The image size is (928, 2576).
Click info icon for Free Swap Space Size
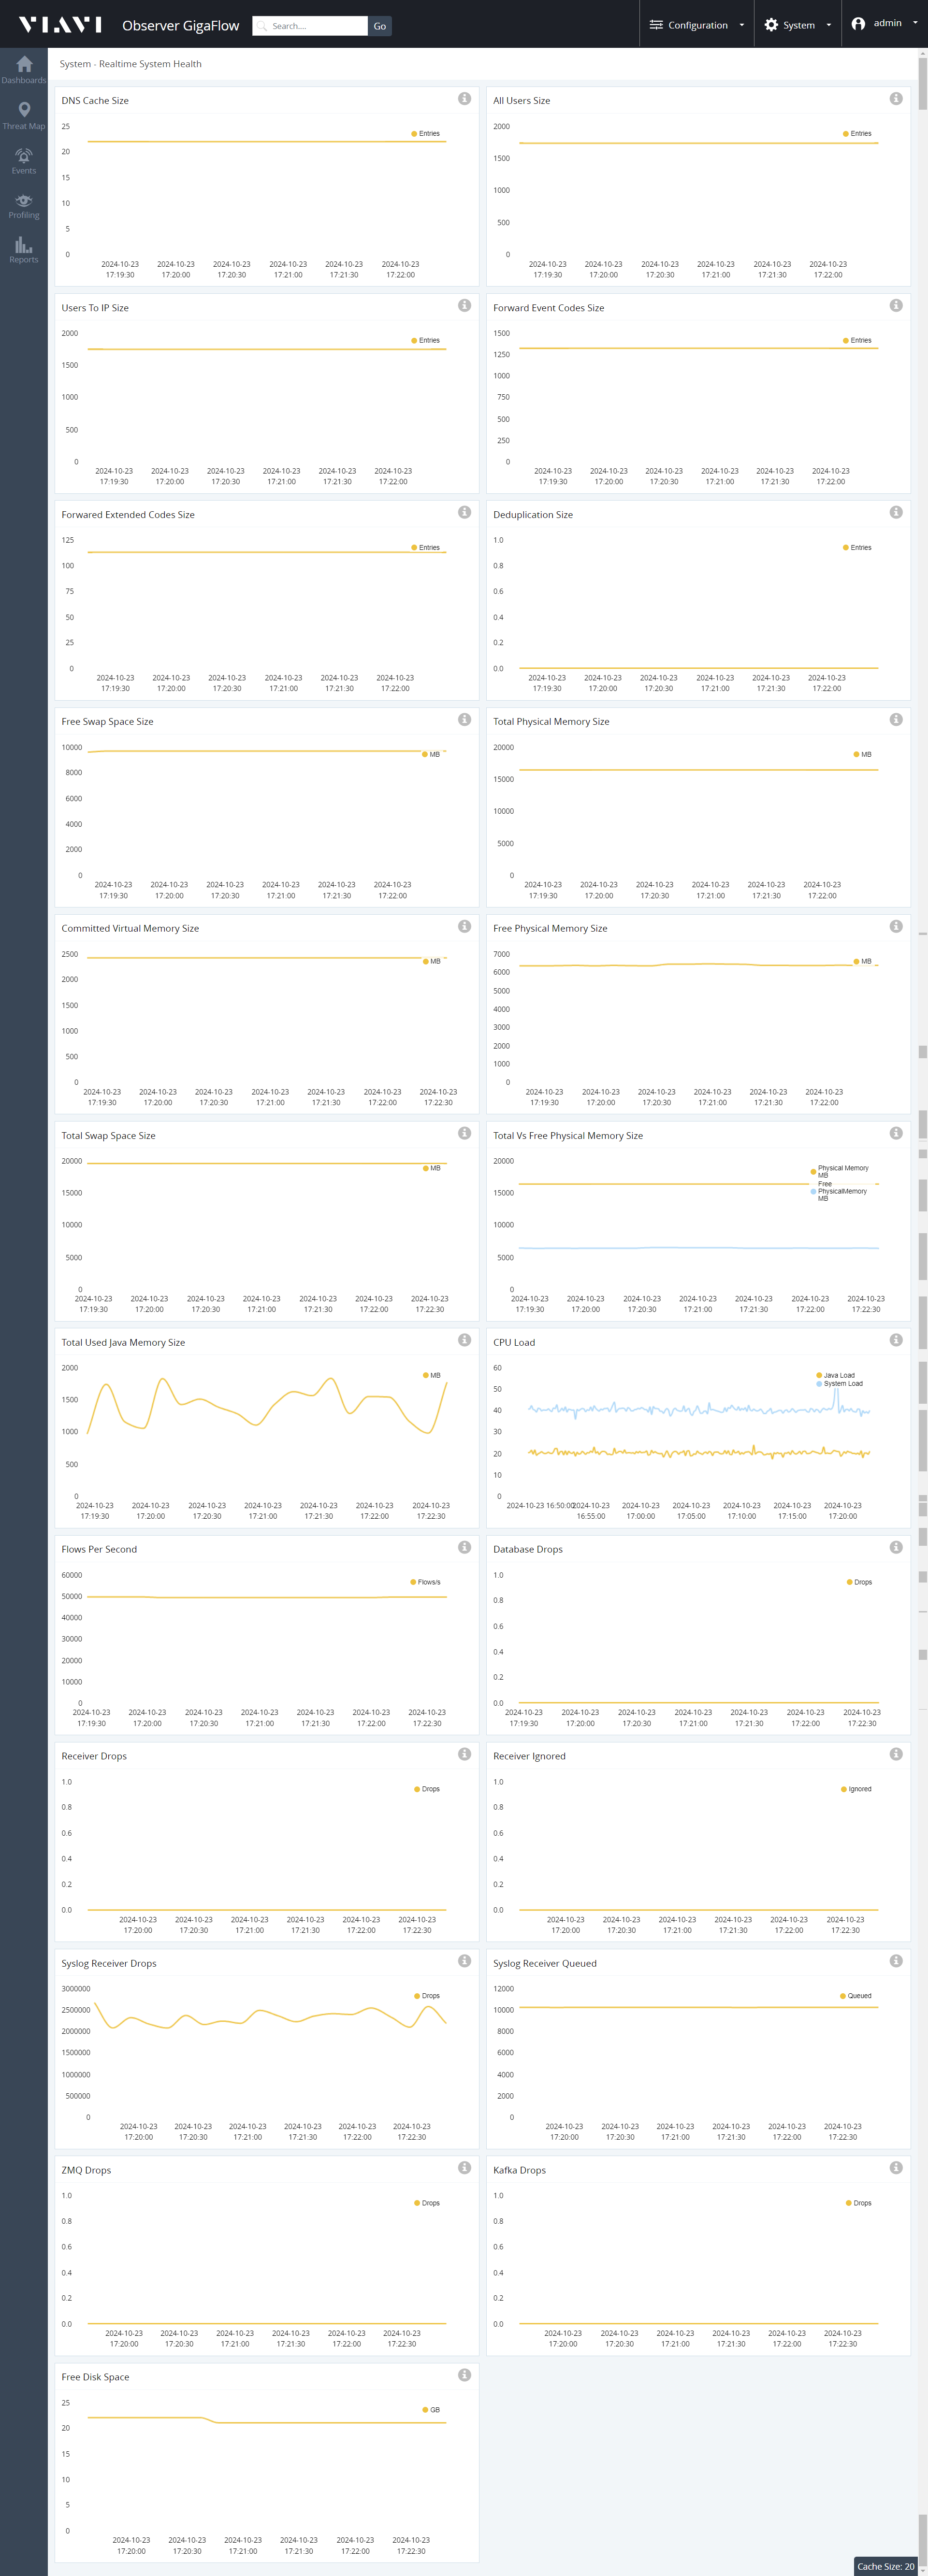[464, 720]
